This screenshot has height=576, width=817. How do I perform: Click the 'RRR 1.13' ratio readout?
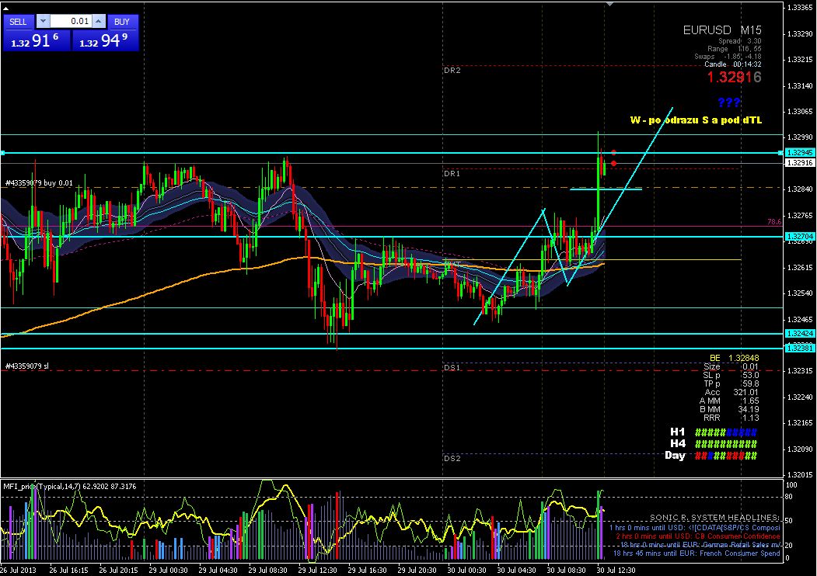[x=731, y=418]
